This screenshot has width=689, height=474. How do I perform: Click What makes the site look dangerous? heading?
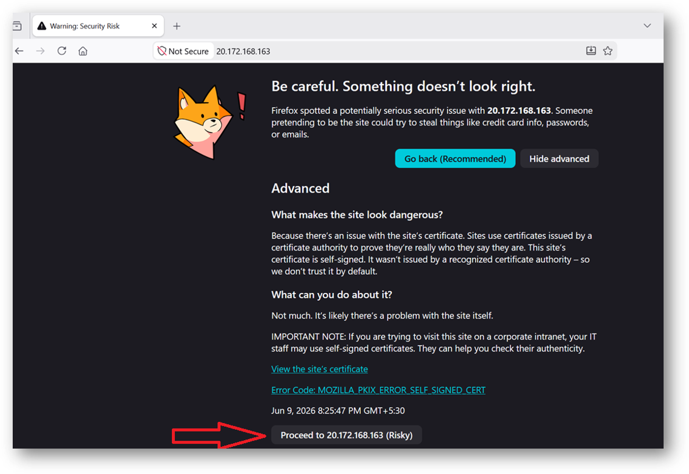click(357, 215)
